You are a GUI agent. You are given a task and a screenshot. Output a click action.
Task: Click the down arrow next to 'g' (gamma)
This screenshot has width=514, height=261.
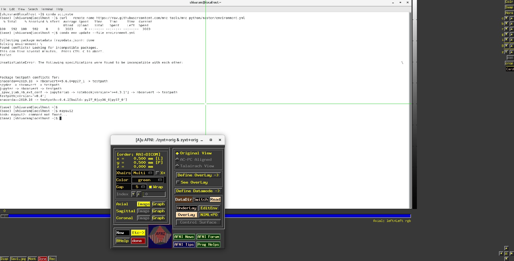coord(506,34)
